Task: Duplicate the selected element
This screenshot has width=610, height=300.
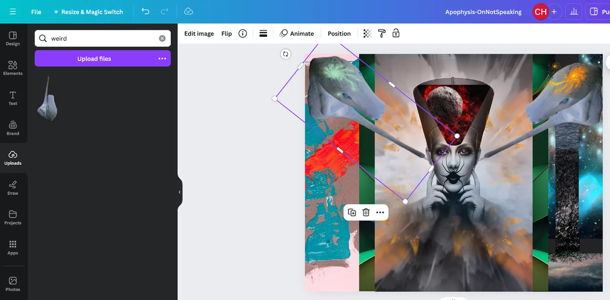Action: (x=352, y=213)
